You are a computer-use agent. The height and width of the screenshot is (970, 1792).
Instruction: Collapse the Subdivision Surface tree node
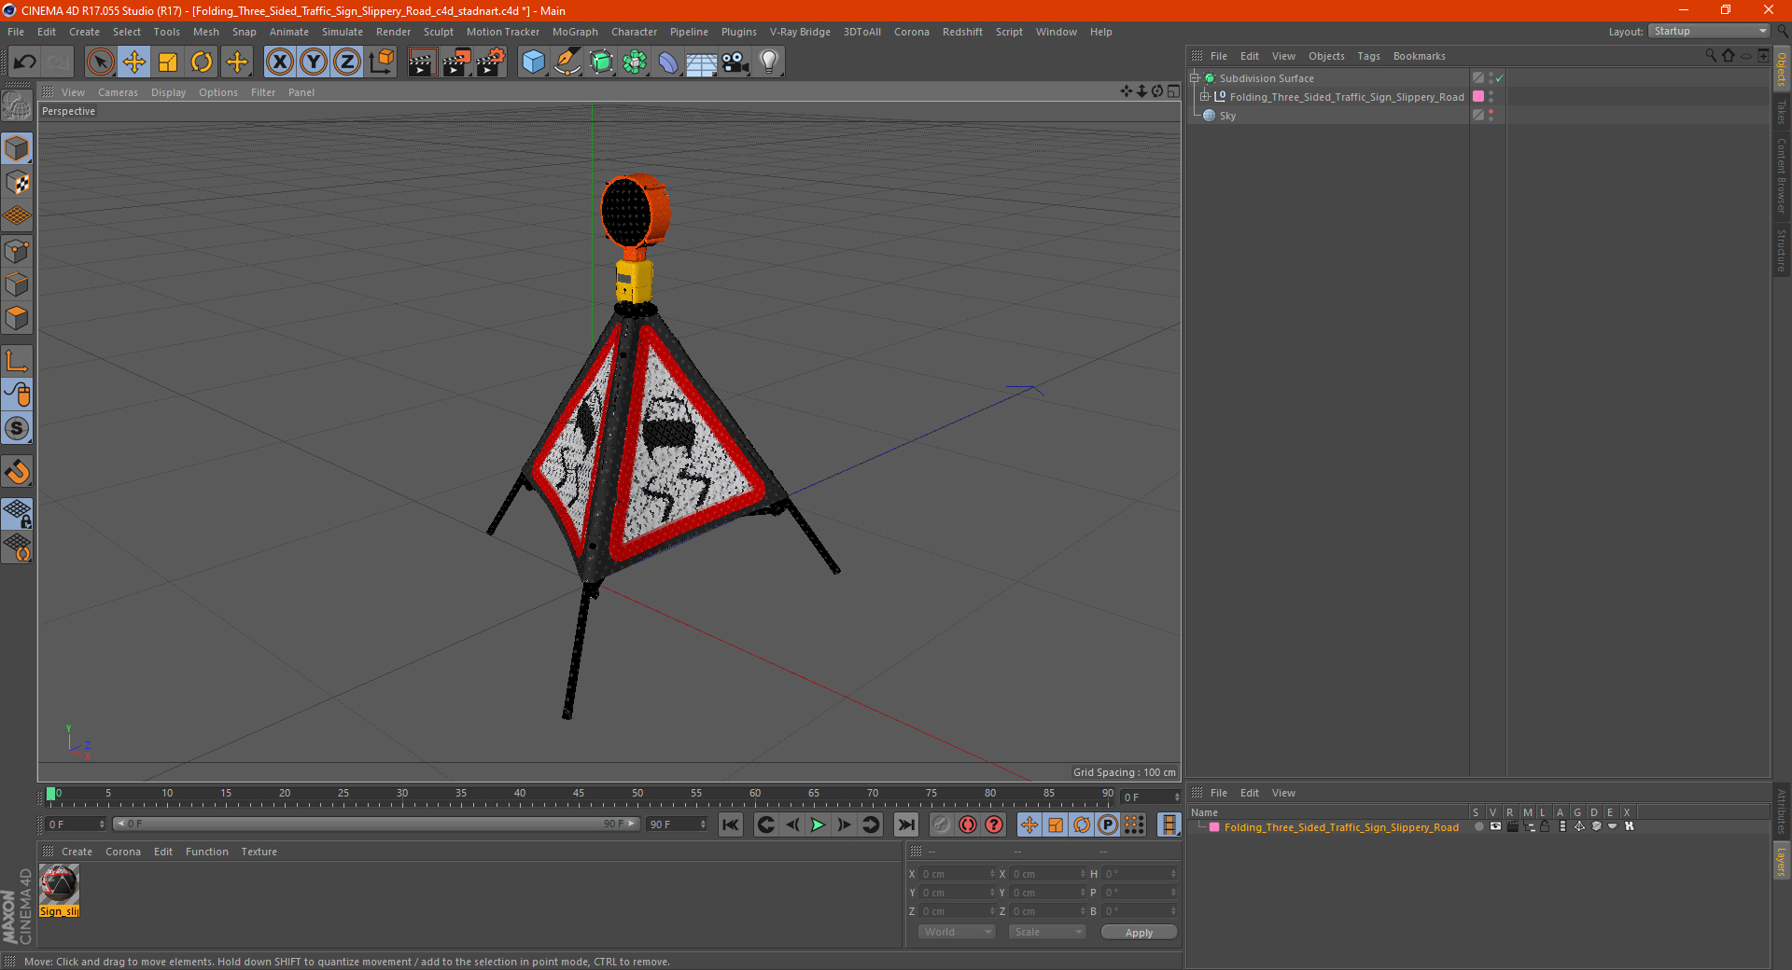(x=1194, y=78)
